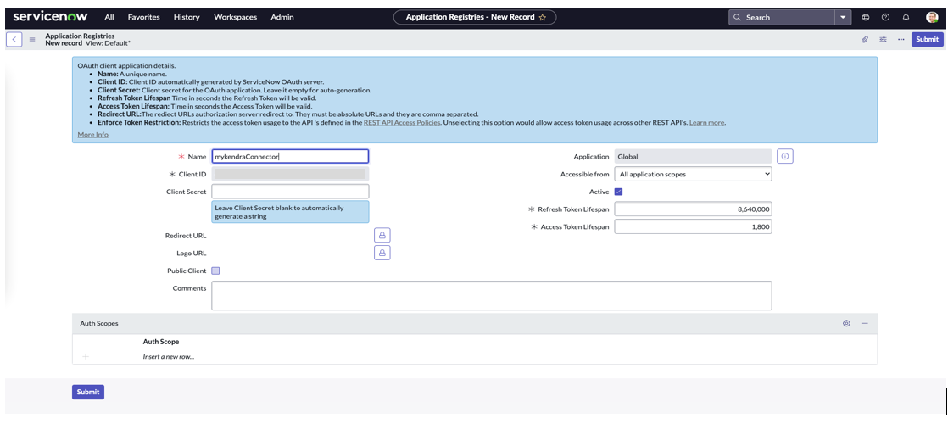
Task: Favorite this page with the star icon
Action: pos(543,18)
